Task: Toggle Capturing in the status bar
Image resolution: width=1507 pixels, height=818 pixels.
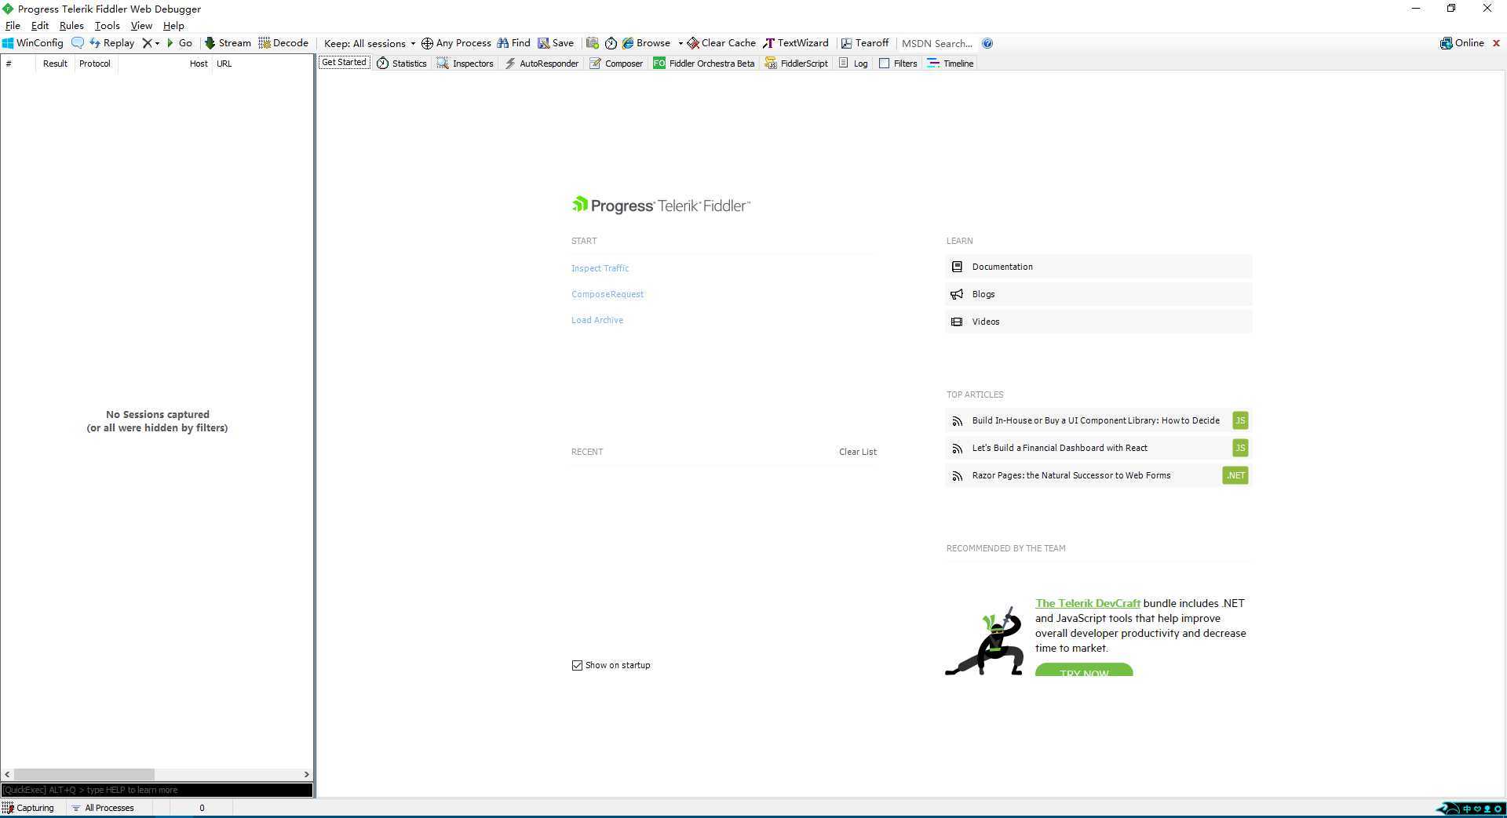Action: [x=29, y=808]
